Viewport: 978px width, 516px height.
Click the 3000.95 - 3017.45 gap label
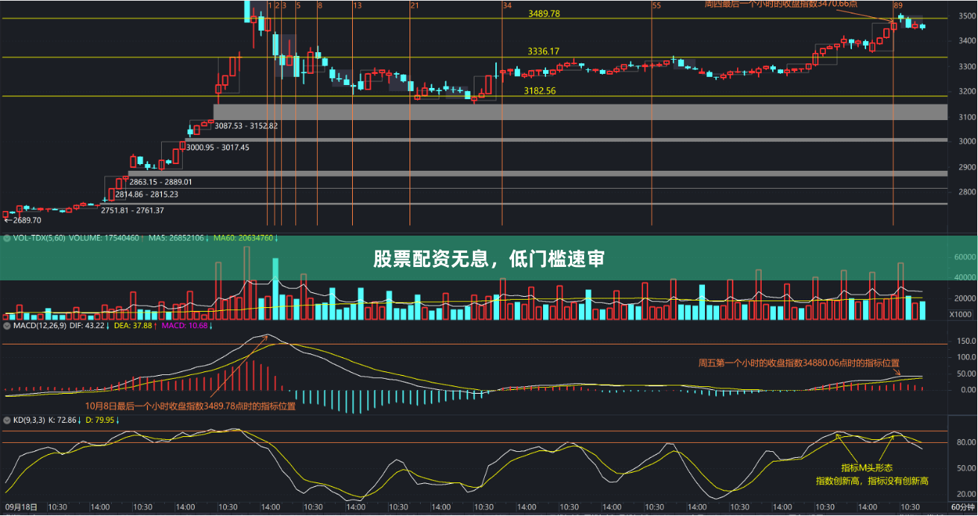(x=218, y=148)
